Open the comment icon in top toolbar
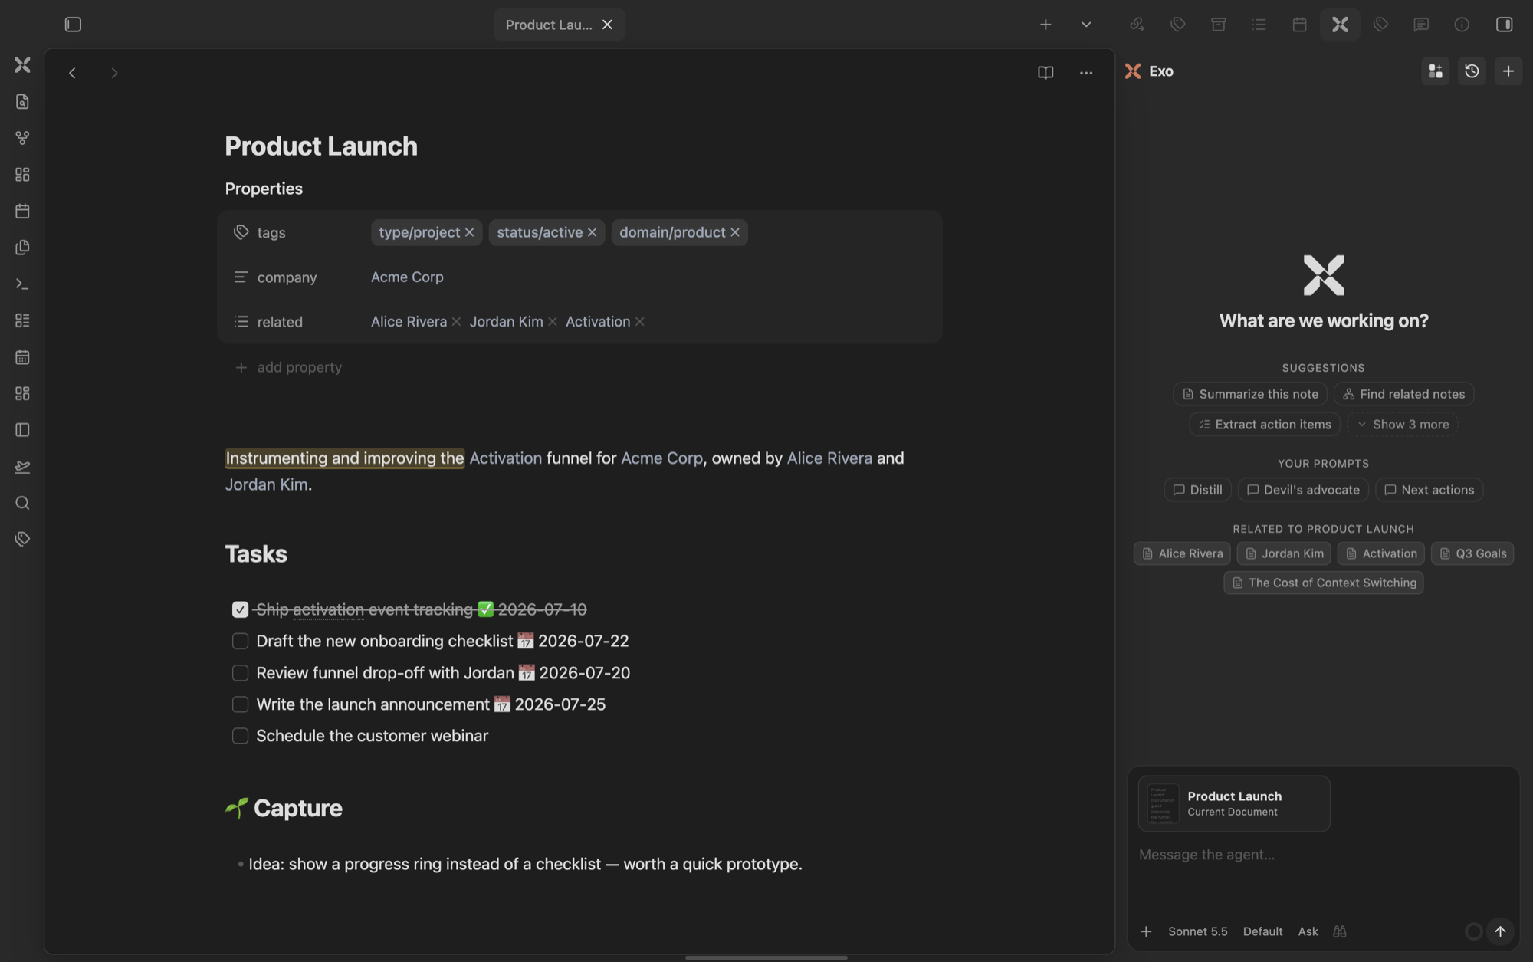Image resolution: width=1533 pixels, height=962 pixels. 1421,25
